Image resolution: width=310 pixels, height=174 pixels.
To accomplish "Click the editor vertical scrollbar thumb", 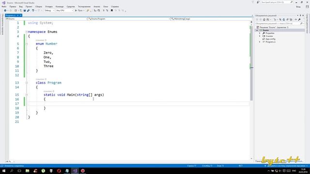I will [251, 63].
